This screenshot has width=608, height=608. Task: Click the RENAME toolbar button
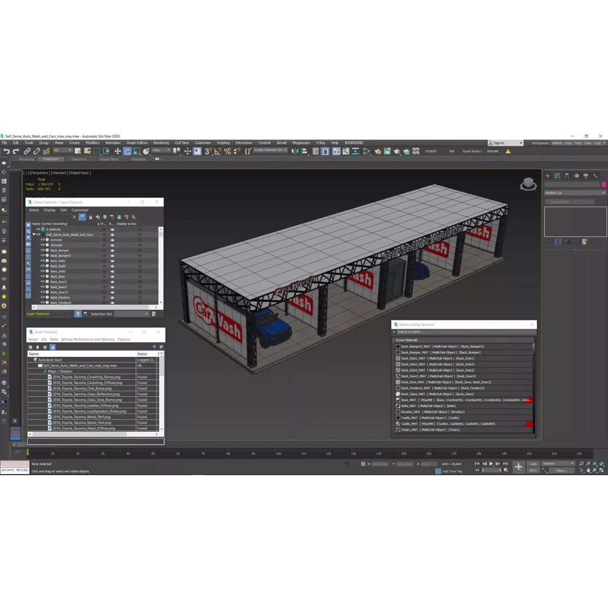(x=493, y=151)
